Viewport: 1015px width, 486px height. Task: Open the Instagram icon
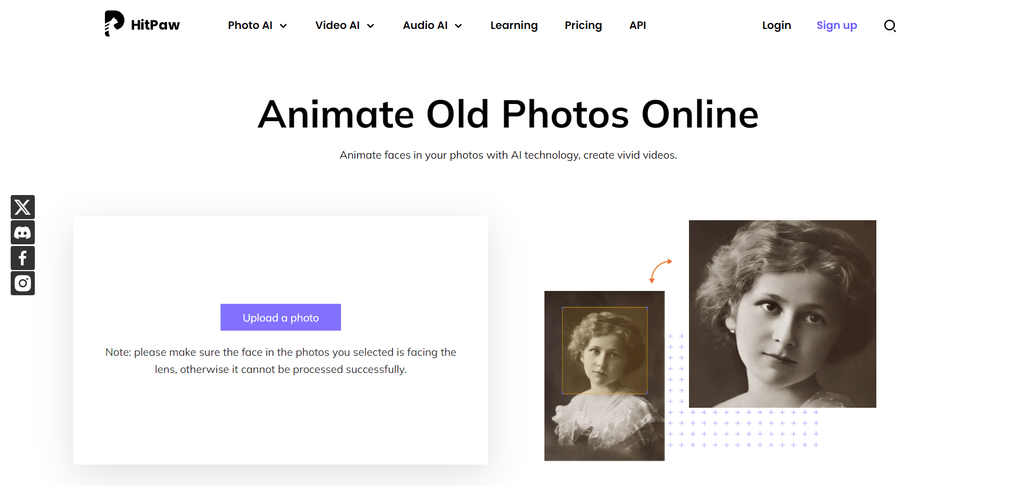[x=22, y=283]
